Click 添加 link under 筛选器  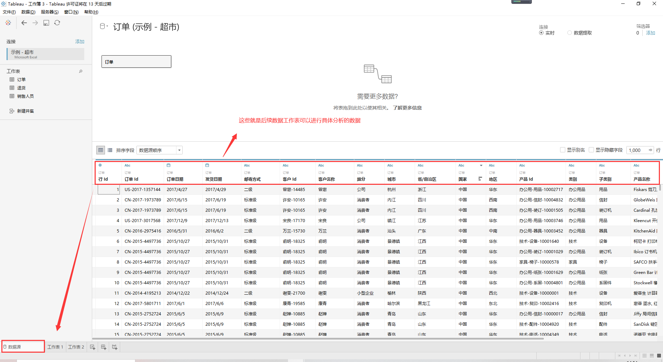click(651, 33)
